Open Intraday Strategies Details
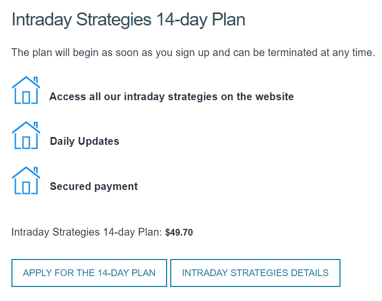 point(255,273)
